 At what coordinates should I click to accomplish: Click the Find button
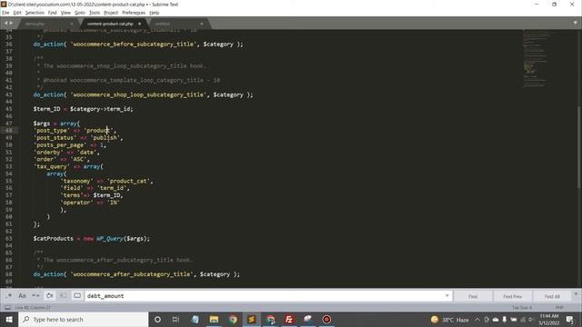[473, 296]
